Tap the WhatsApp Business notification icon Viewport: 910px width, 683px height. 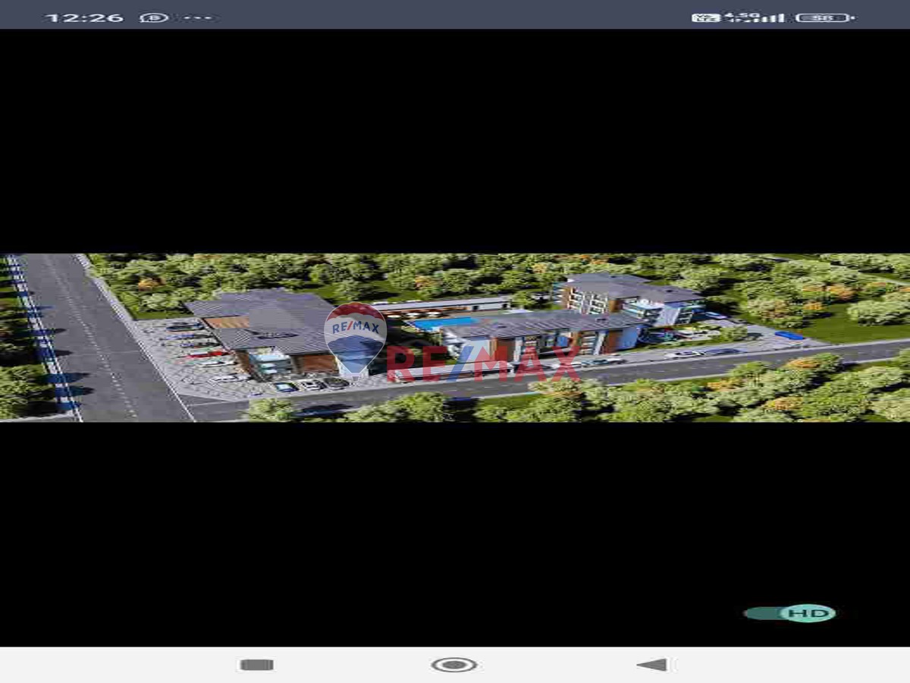154,17
